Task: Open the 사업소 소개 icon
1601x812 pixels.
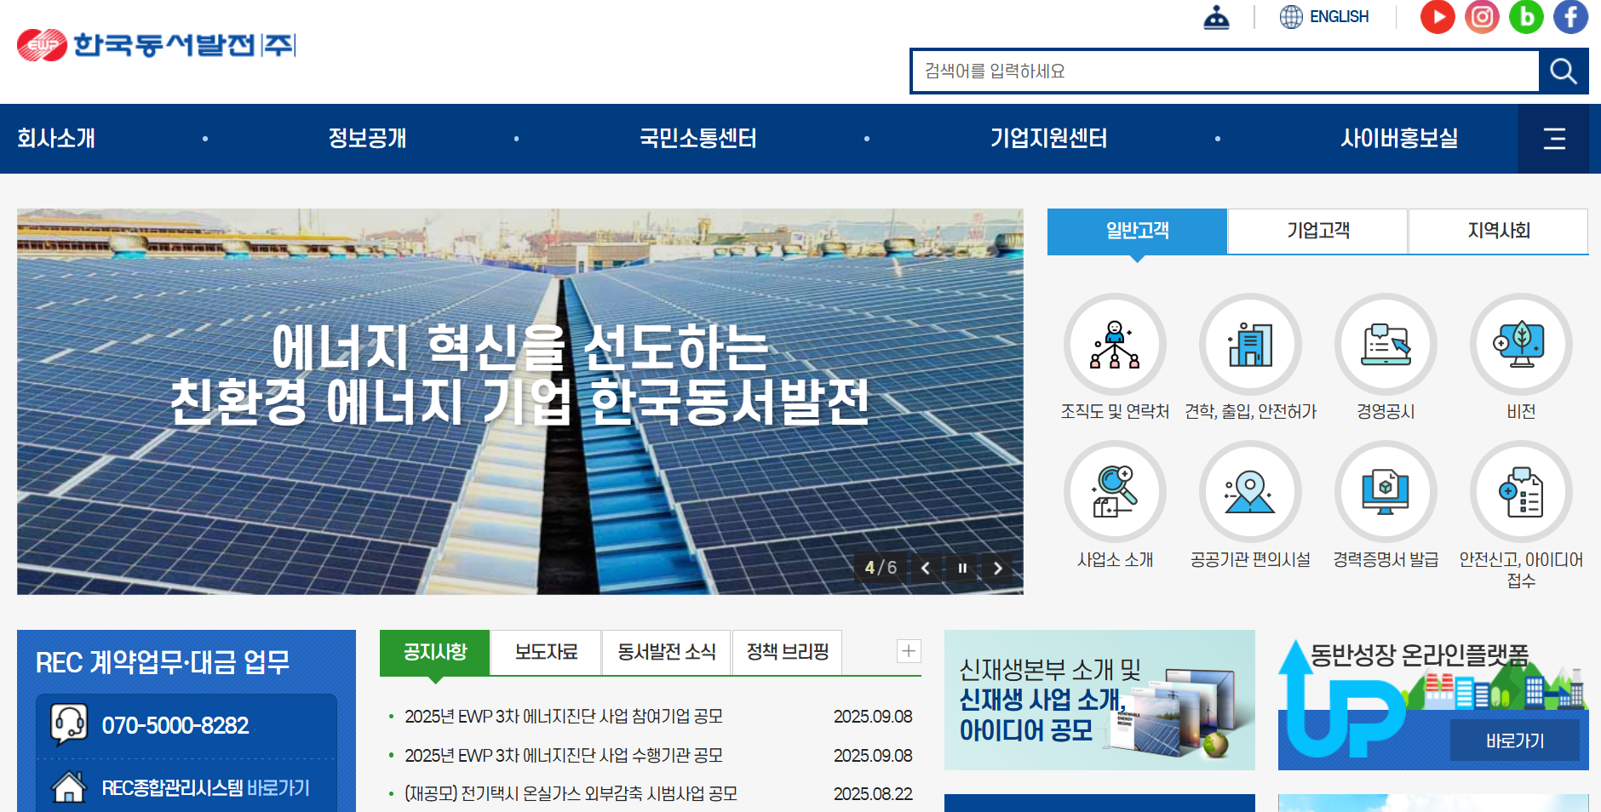Action: pos(1115,492)
